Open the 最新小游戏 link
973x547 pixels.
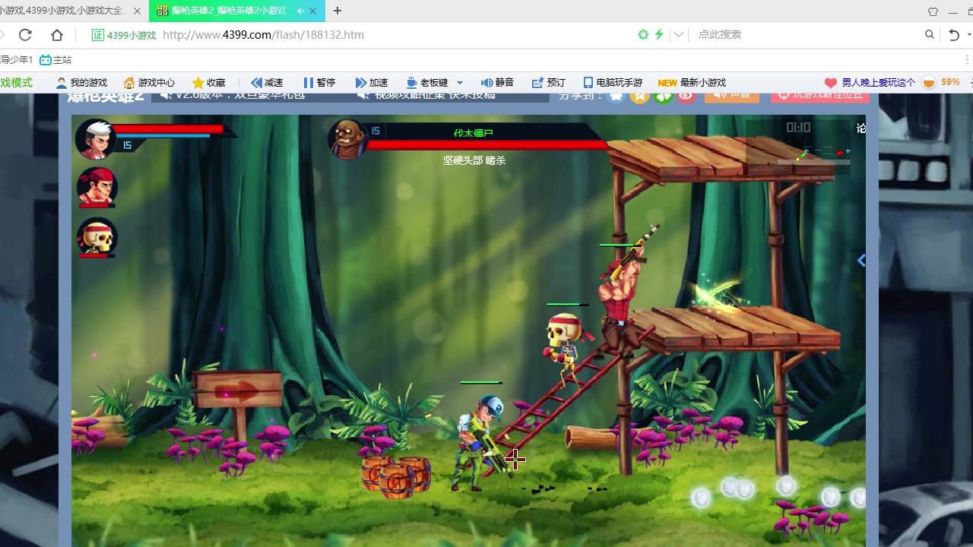tap(692, 83)
